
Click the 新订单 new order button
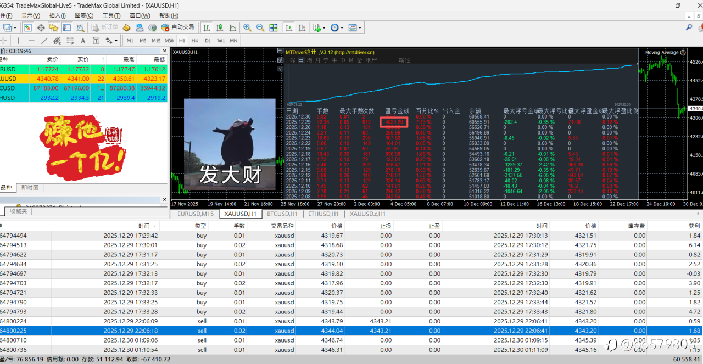point(104,27)
